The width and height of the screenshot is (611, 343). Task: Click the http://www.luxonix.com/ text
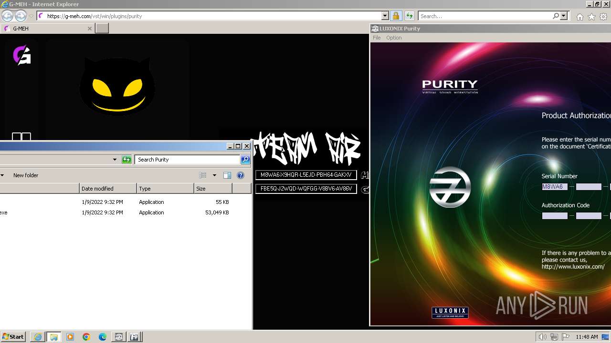tap(573, 267)
